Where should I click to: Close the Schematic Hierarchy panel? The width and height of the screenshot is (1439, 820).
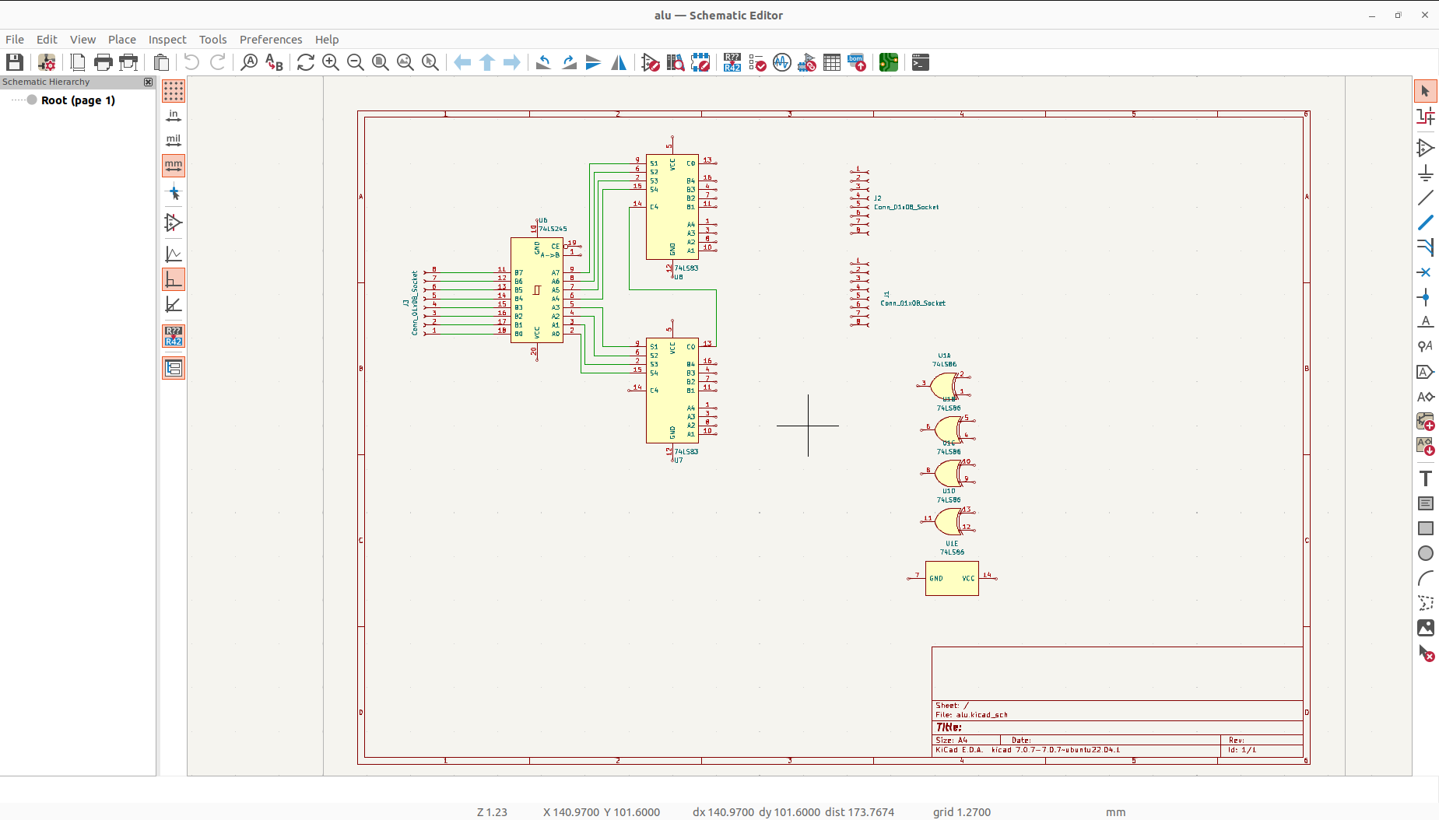point(148,82)
